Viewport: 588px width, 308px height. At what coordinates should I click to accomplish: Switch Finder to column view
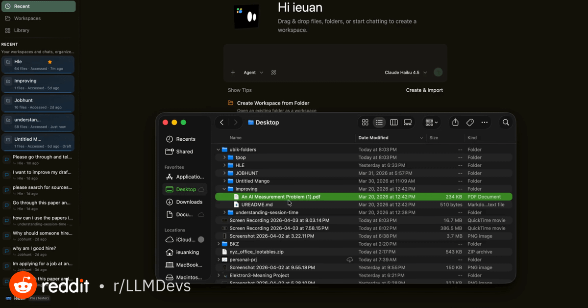[393, 122]
